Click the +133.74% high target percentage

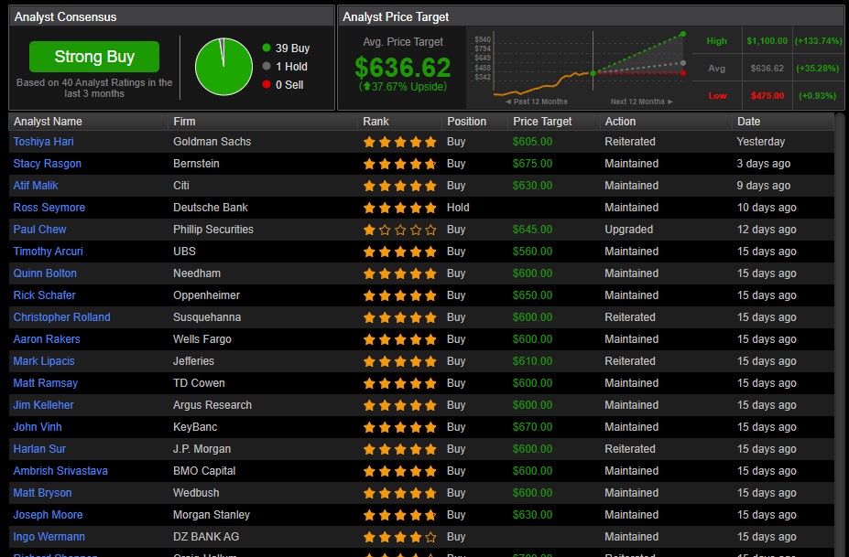click(819, 41)
